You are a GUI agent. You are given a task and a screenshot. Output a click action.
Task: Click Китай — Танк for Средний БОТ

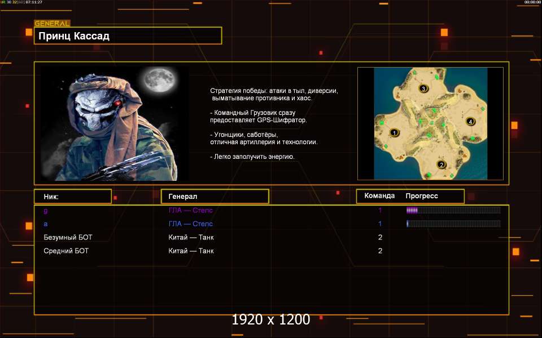tap(191, 251)
